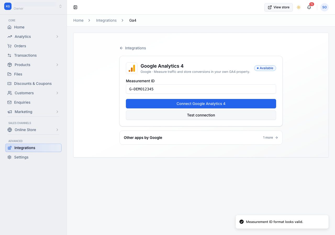Click the back arrow beside Integrations
This screenshot has height=235, width=335.
121,48
